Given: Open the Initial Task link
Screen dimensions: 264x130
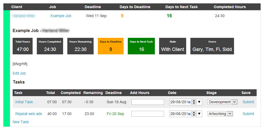Looking at the screenshot, I should pos(24,102).
